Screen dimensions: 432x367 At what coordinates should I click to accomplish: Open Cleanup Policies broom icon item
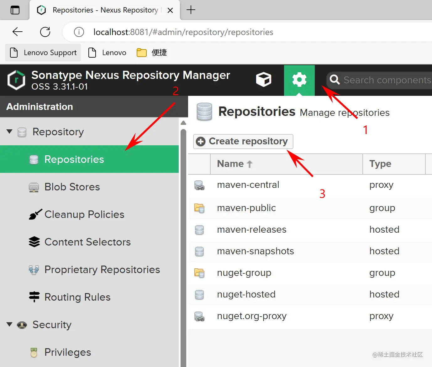pyautogui.click(x=84, y=215)
